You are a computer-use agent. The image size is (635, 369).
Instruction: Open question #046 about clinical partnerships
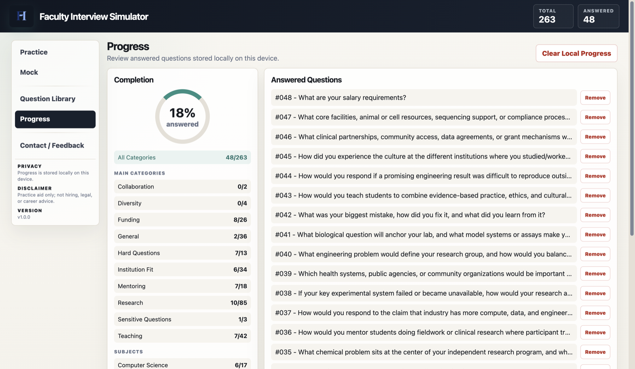(x=424, y=137)
